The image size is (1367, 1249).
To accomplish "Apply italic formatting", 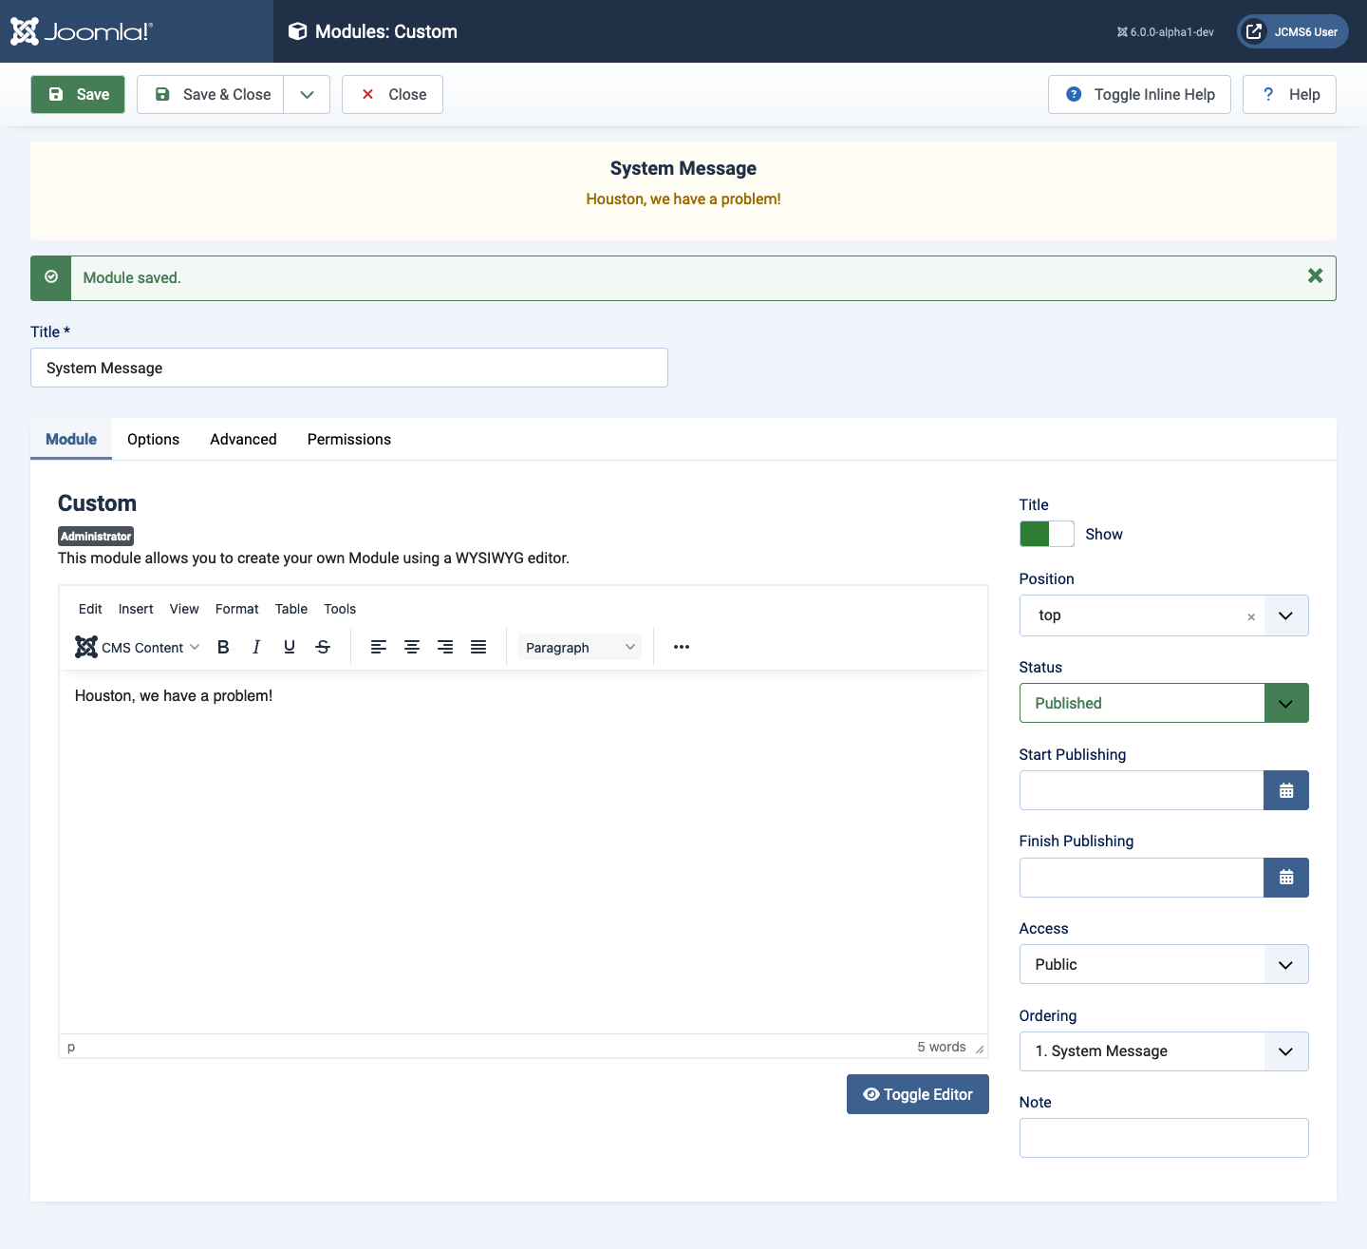I will point(256,647).
